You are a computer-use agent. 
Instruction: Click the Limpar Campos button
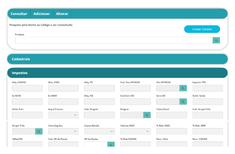point(202,29)
